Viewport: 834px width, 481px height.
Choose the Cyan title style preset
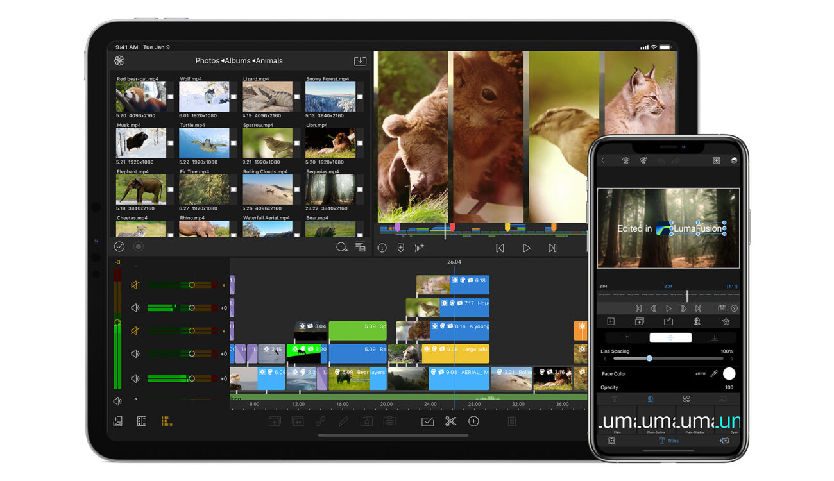click(728, 421)
